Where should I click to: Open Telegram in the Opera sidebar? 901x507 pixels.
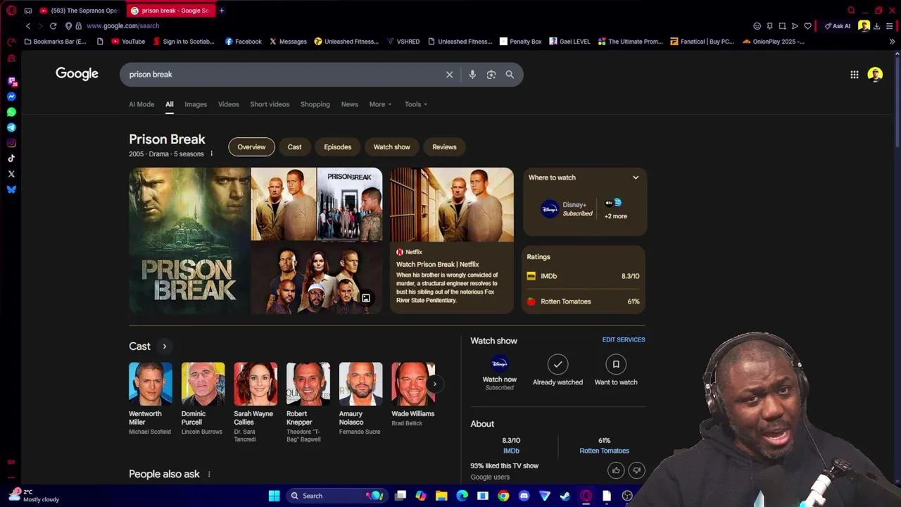(11, 127)
